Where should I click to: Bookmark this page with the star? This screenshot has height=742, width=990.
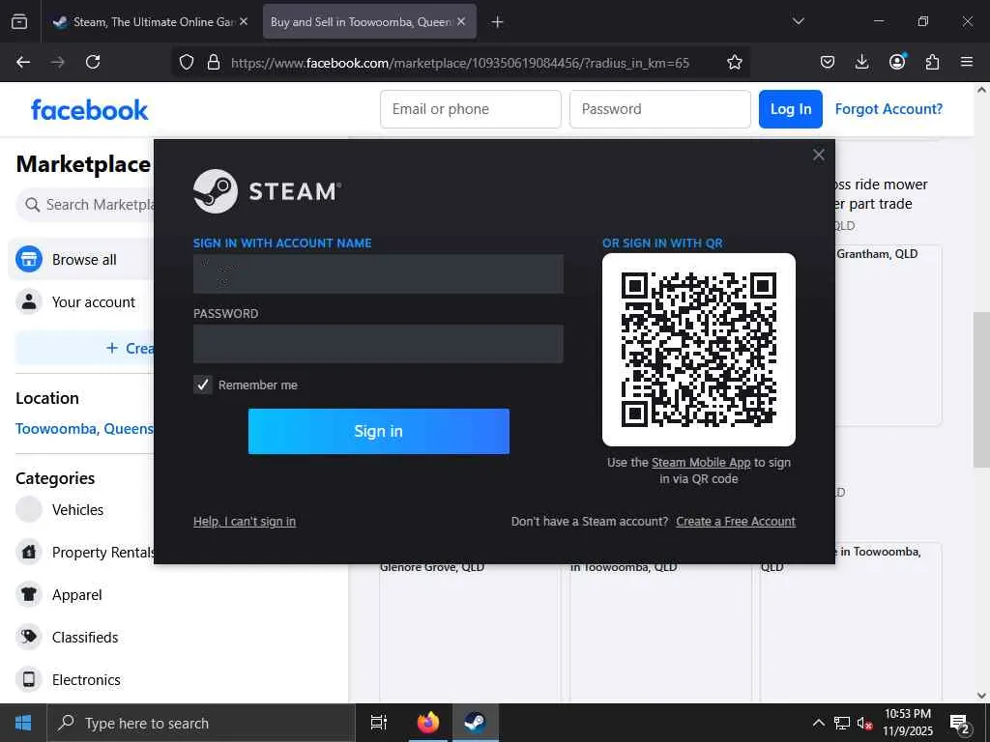pos(735,62)
